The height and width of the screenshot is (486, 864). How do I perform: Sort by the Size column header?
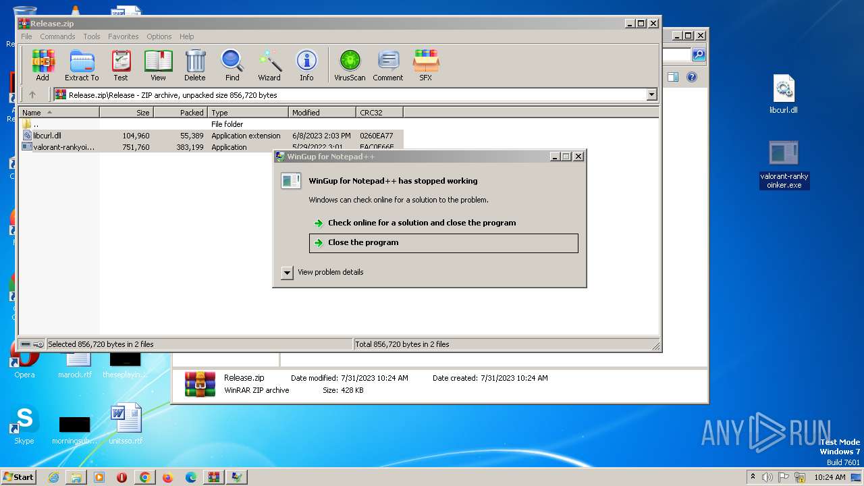point(126,112)
